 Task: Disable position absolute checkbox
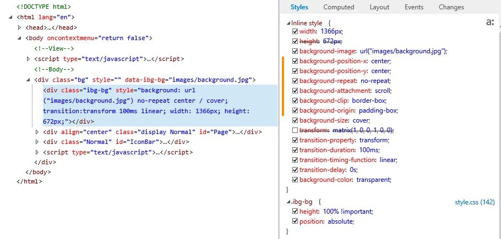(295, 221)
